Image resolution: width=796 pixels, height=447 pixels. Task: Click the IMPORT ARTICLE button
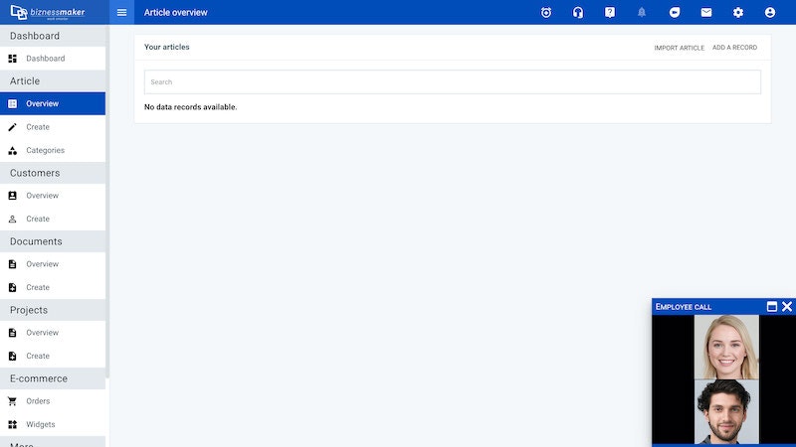tap(680, 48)
